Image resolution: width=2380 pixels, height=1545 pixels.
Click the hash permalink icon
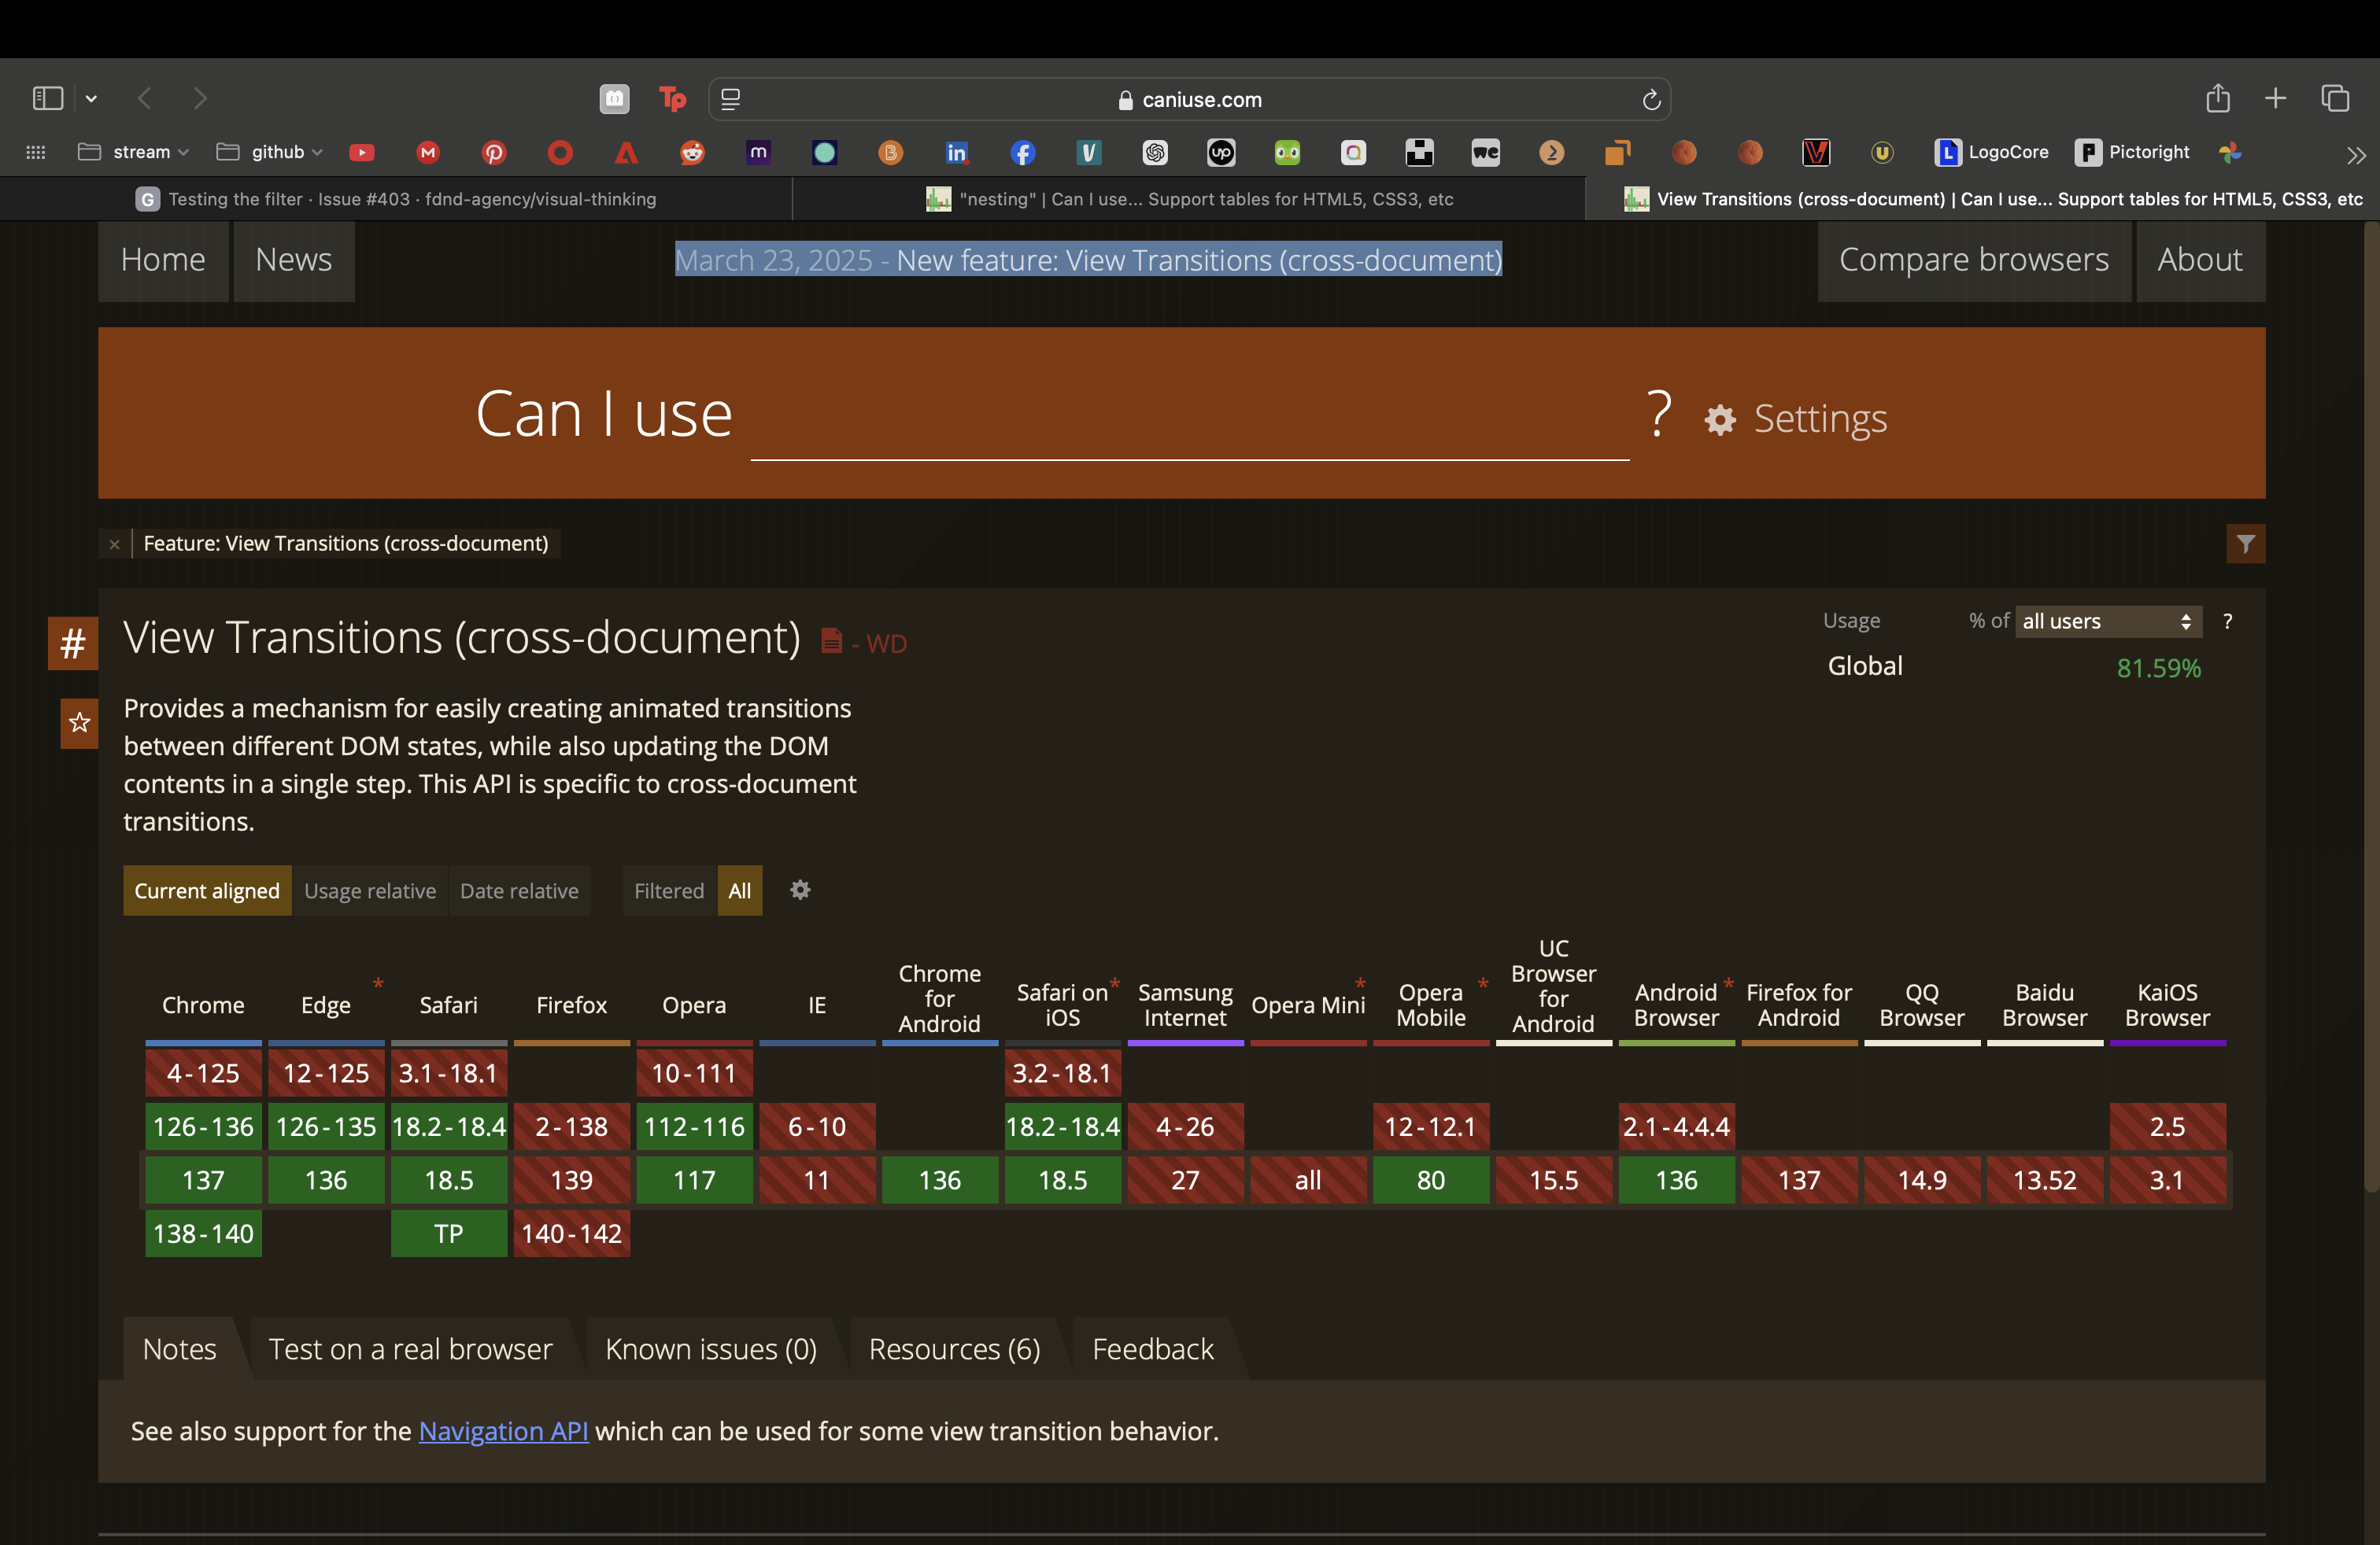pyautogui.click(x=73, y=643)
